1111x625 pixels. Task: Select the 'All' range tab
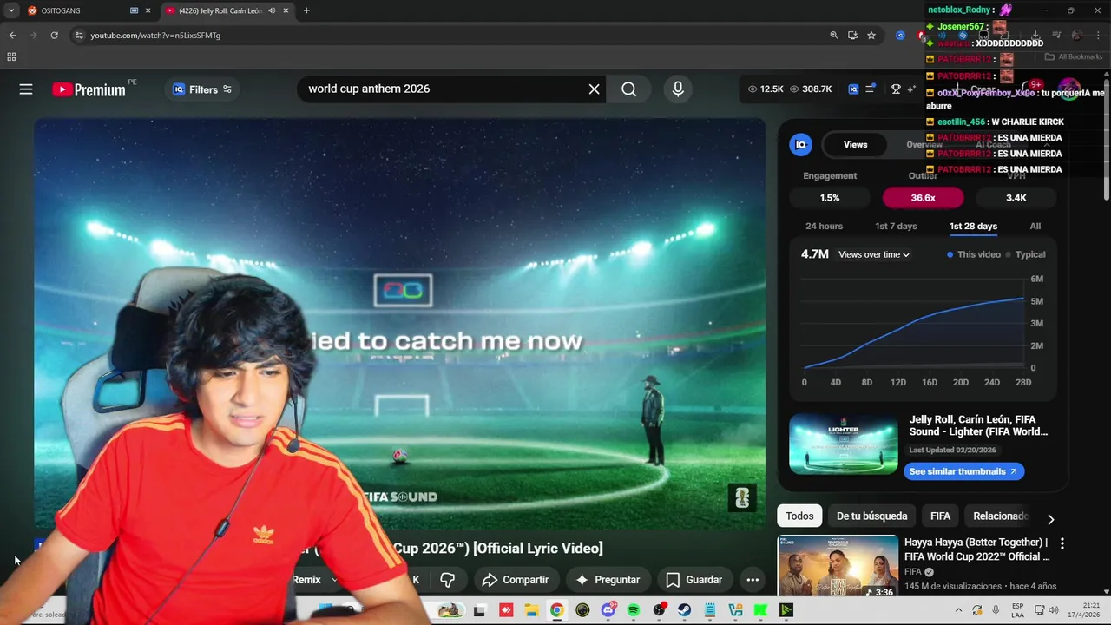pos(1035,226)
